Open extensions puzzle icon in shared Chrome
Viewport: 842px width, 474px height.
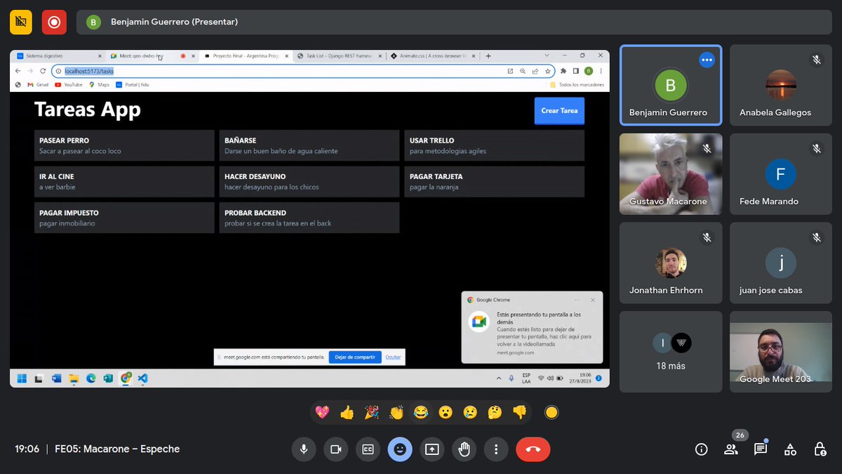(x=563, y=71)
